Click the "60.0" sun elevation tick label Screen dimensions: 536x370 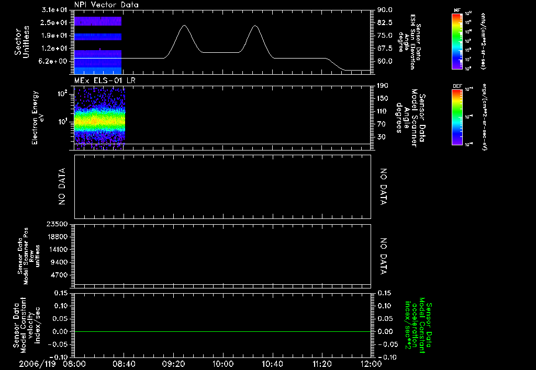pyautogui.click(x=385, y=61)
